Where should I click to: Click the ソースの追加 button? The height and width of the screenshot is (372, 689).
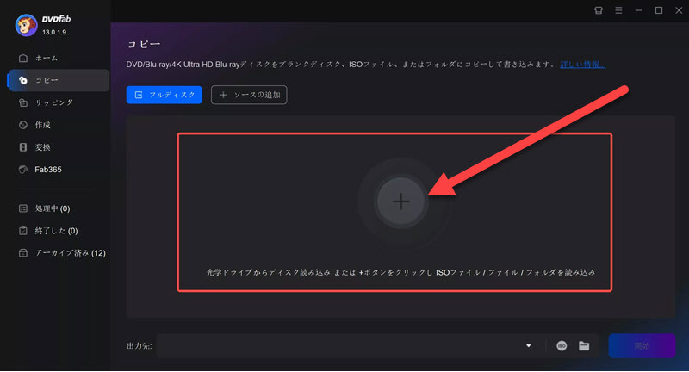(249, 95)
